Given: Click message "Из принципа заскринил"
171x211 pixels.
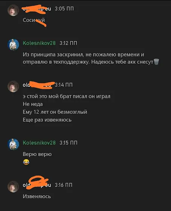Looking at the screenshot, I should [91, 58].
